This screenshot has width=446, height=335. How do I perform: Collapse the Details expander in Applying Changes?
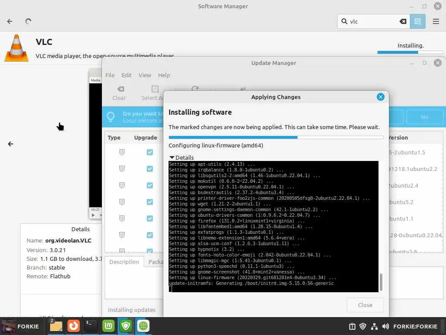(182, 157)
